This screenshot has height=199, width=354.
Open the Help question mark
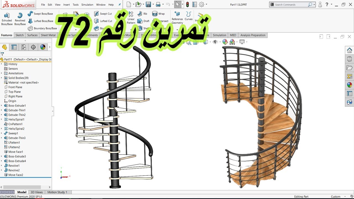point(327,4)
